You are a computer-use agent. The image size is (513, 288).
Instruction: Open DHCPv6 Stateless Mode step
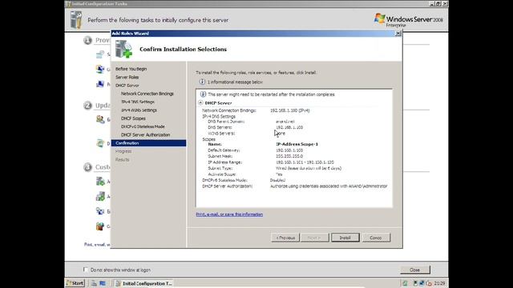[143, 126]
